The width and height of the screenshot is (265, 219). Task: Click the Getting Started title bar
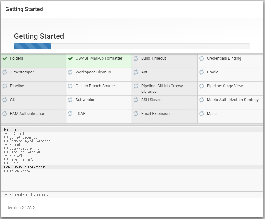[x=24, y=9]
